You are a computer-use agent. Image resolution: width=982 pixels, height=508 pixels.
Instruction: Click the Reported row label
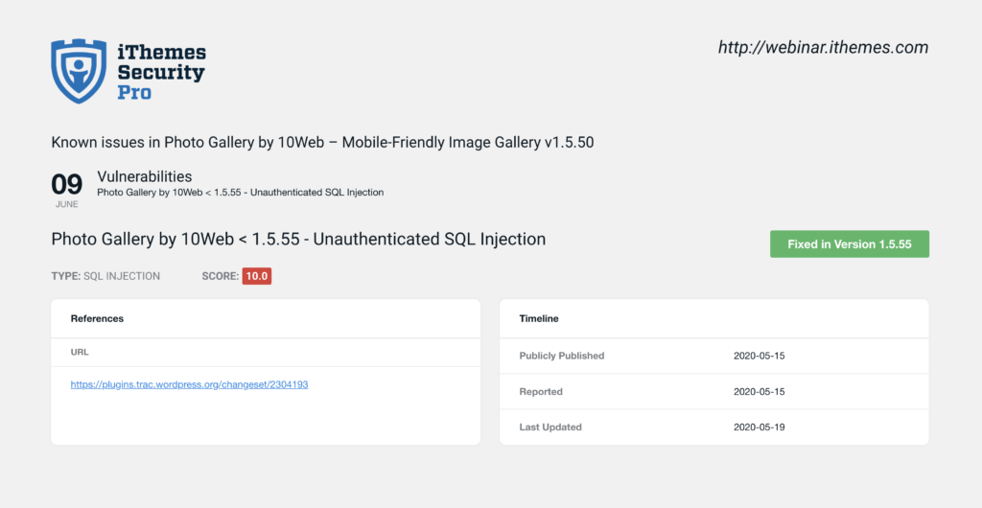pyautogui.click(x=541, y=392)
